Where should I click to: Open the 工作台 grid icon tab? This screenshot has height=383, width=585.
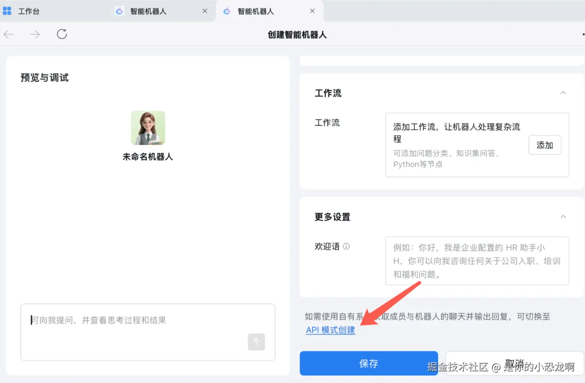click(x=7, y=11)
